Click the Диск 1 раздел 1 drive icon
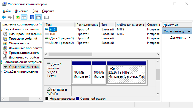This screenshot has width=193, height=108. tap(47, 38)
